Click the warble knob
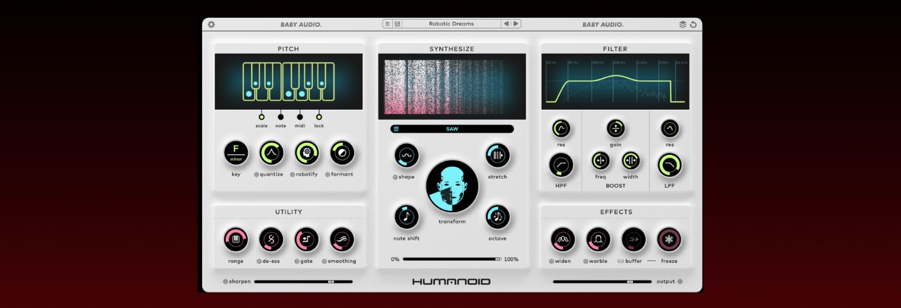Image resolution: width=901 pixels, height=308 pixels. 599,240
